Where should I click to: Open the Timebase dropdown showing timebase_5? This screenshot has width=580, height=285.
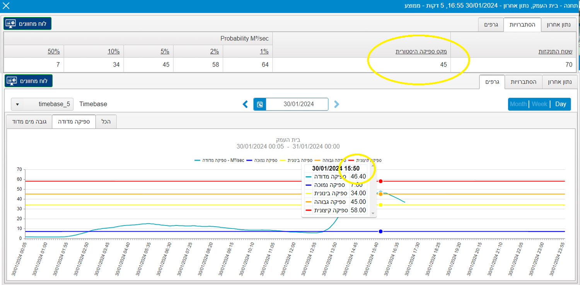click(42, 104)
